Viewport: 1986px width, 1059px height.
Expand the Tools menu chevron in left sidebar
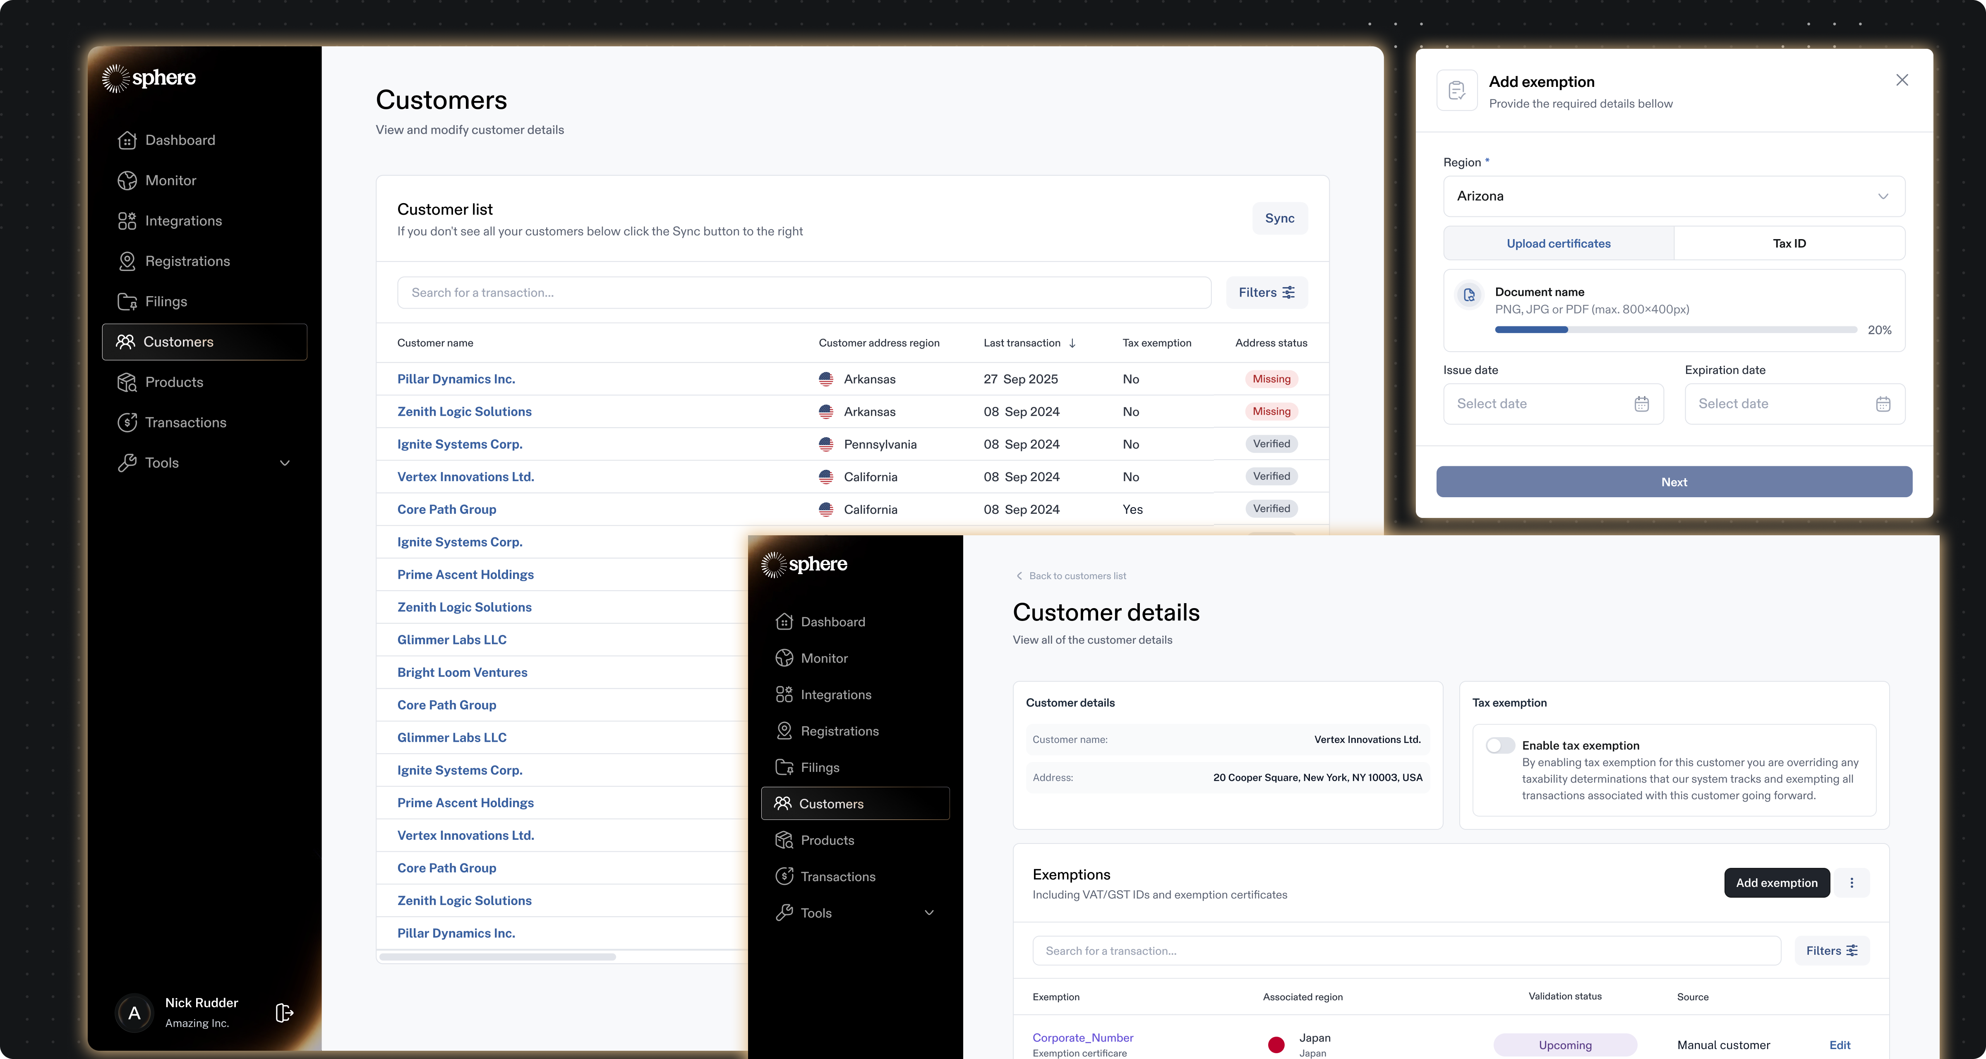coord(285,462)
